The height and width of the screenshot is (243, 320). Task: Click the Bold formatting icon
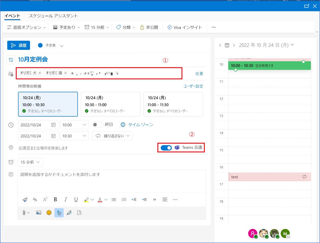55,200
